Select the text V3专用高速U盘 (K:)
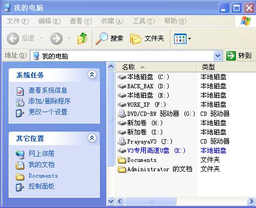256x208 pixels. point(156,151)
